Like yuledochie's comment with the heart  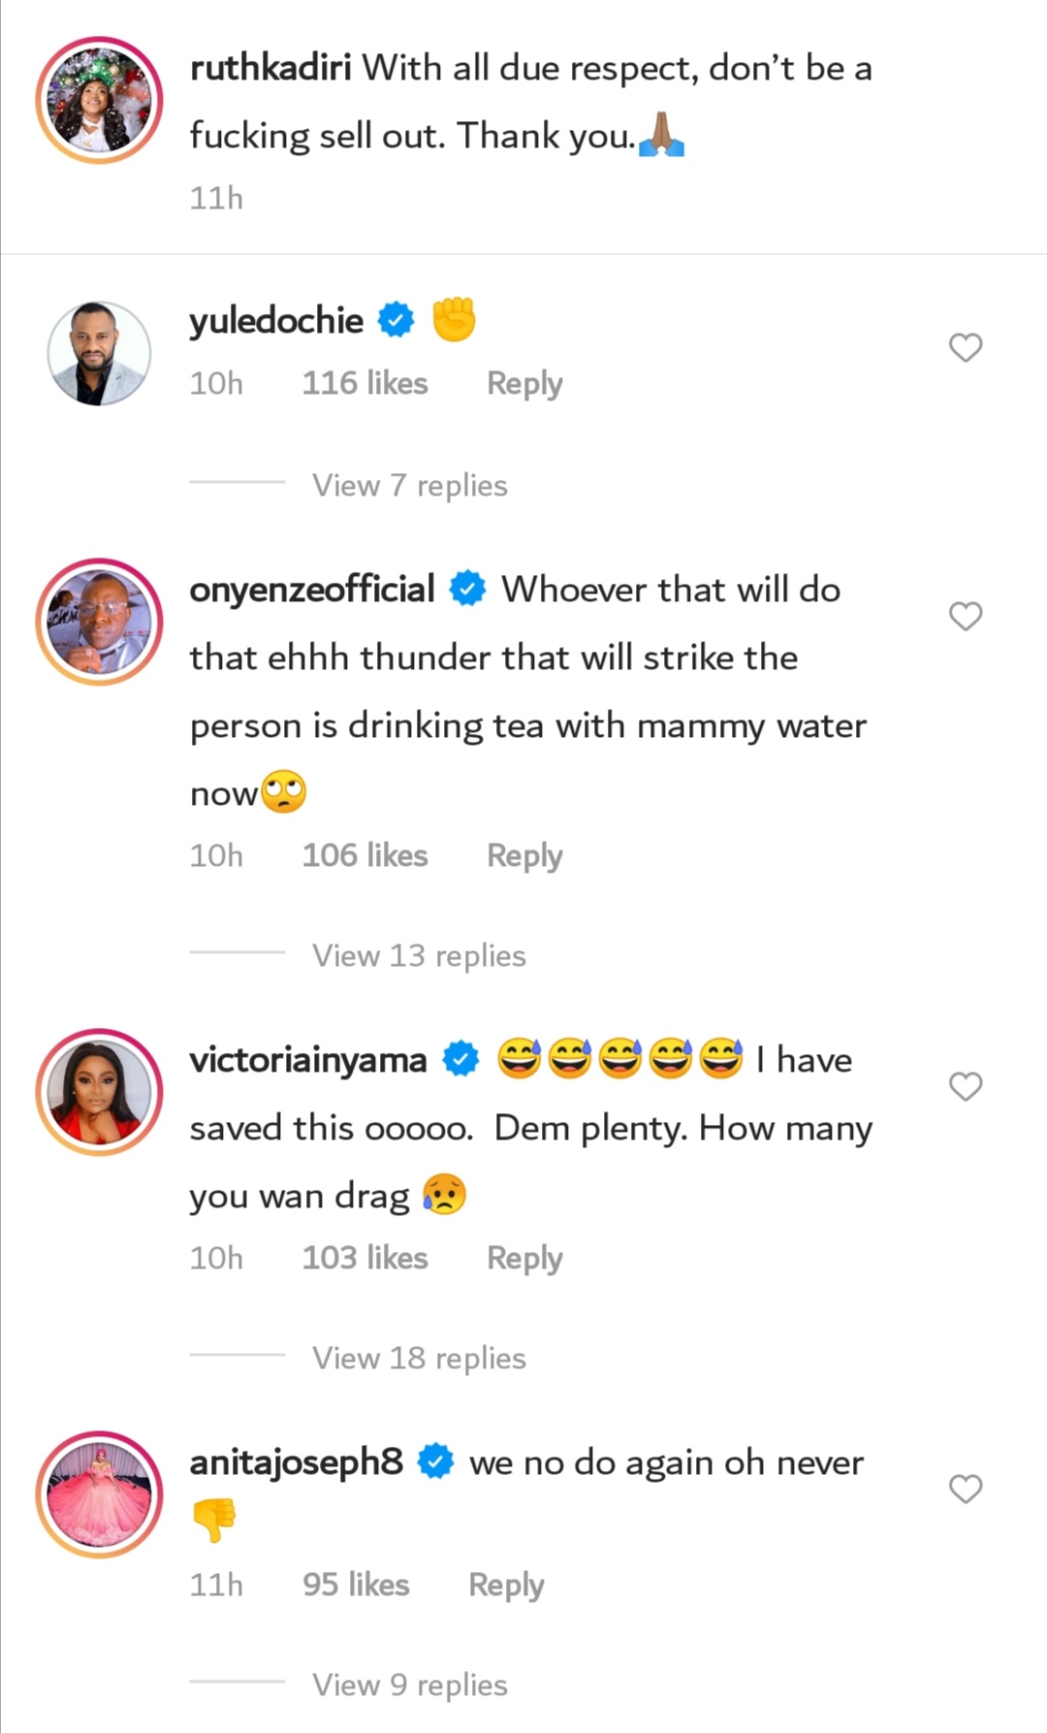click(965, 347)
